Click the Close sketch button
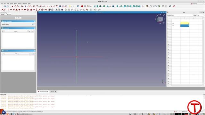The width and height of the screenshot is (205, 115). coord(18,18)
